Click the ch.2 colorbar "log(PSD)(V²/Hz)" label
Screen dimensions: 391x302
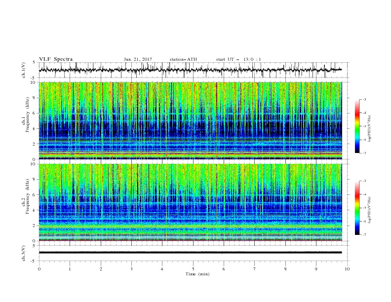coord(370,210)
